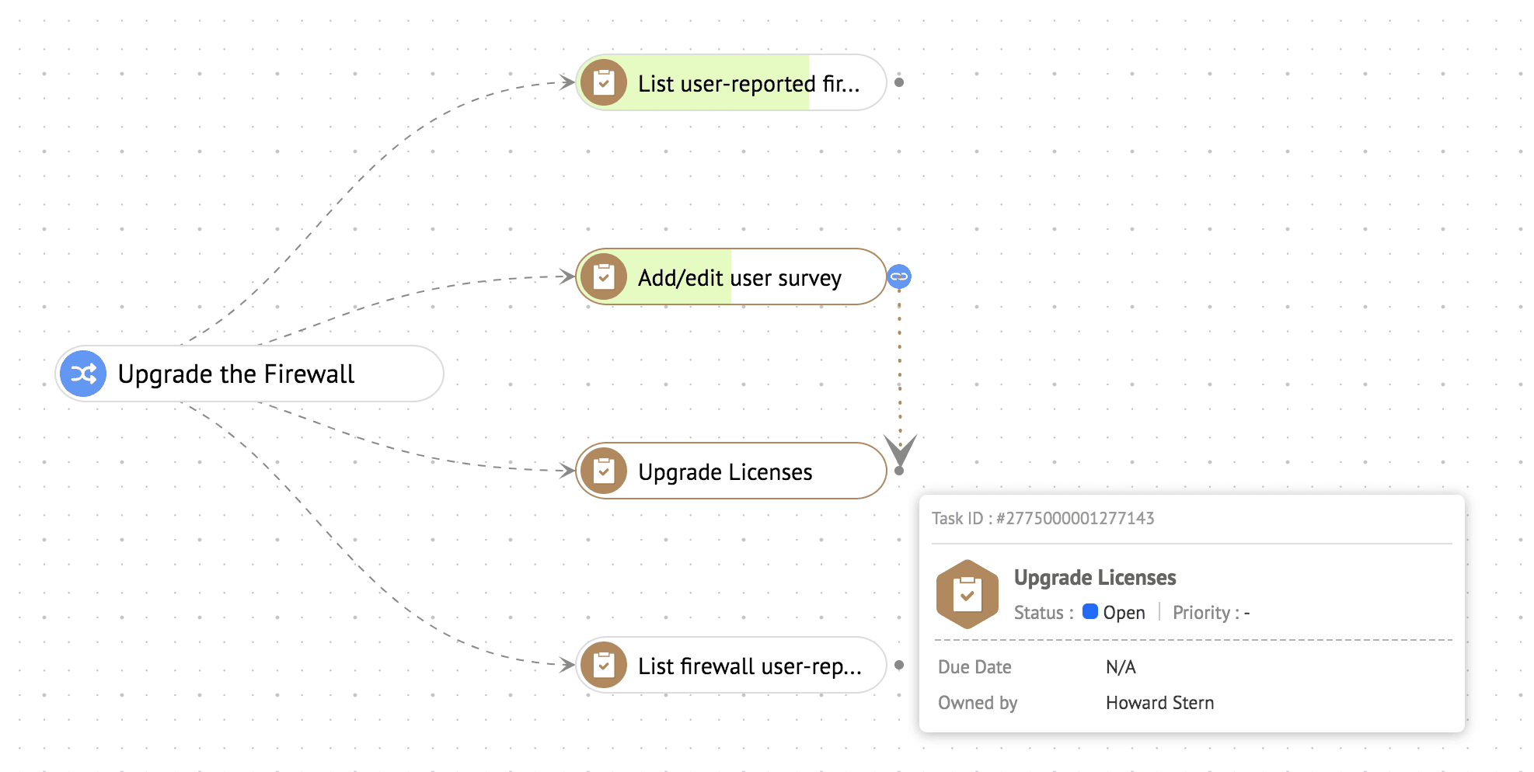Click the blue Open status swatch
This screenshot has height=772, width=1534.
(x=1089, y=612)
